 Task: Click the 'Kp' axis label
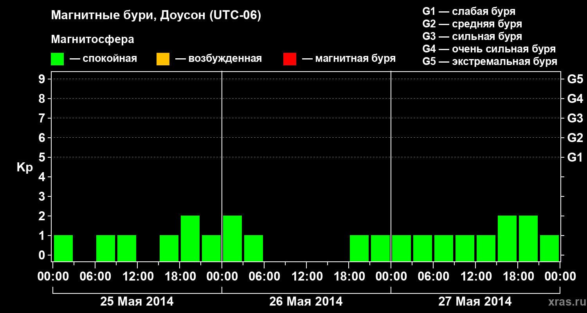25,167
